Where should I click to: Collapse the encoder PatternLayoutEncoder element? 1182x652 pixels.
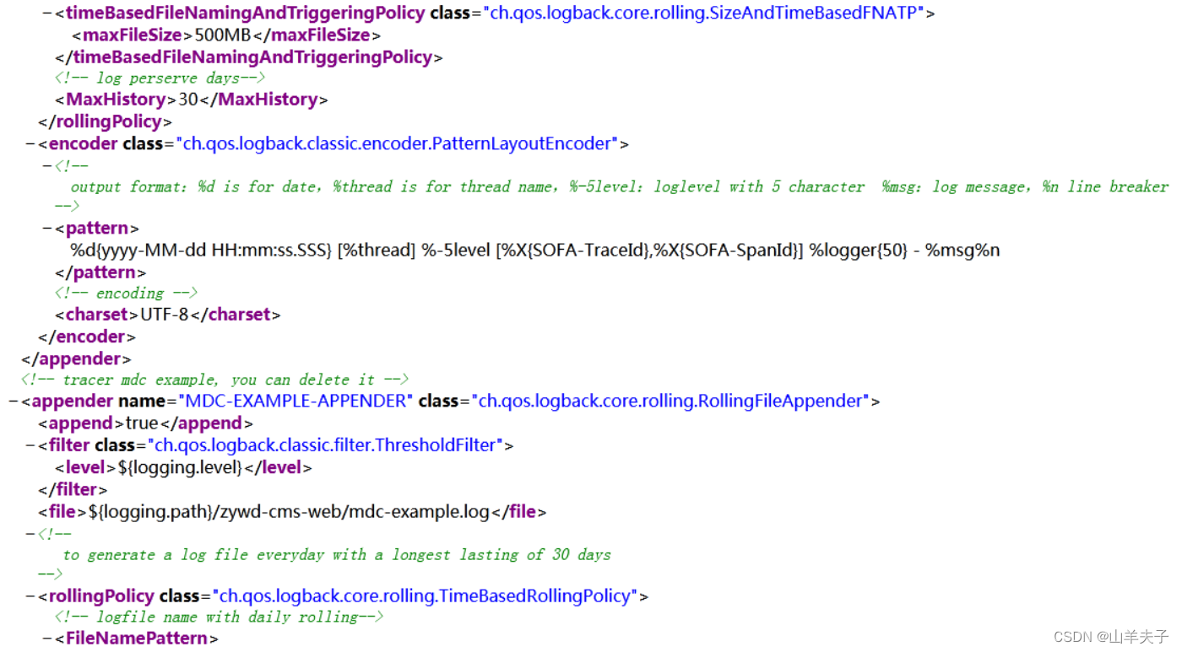(30, 143)
